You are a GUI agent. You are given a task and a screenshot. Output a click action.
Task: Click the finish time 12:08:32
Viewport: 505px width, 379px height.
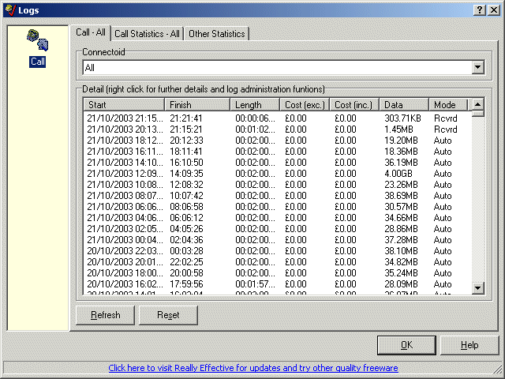coord(186,185)
